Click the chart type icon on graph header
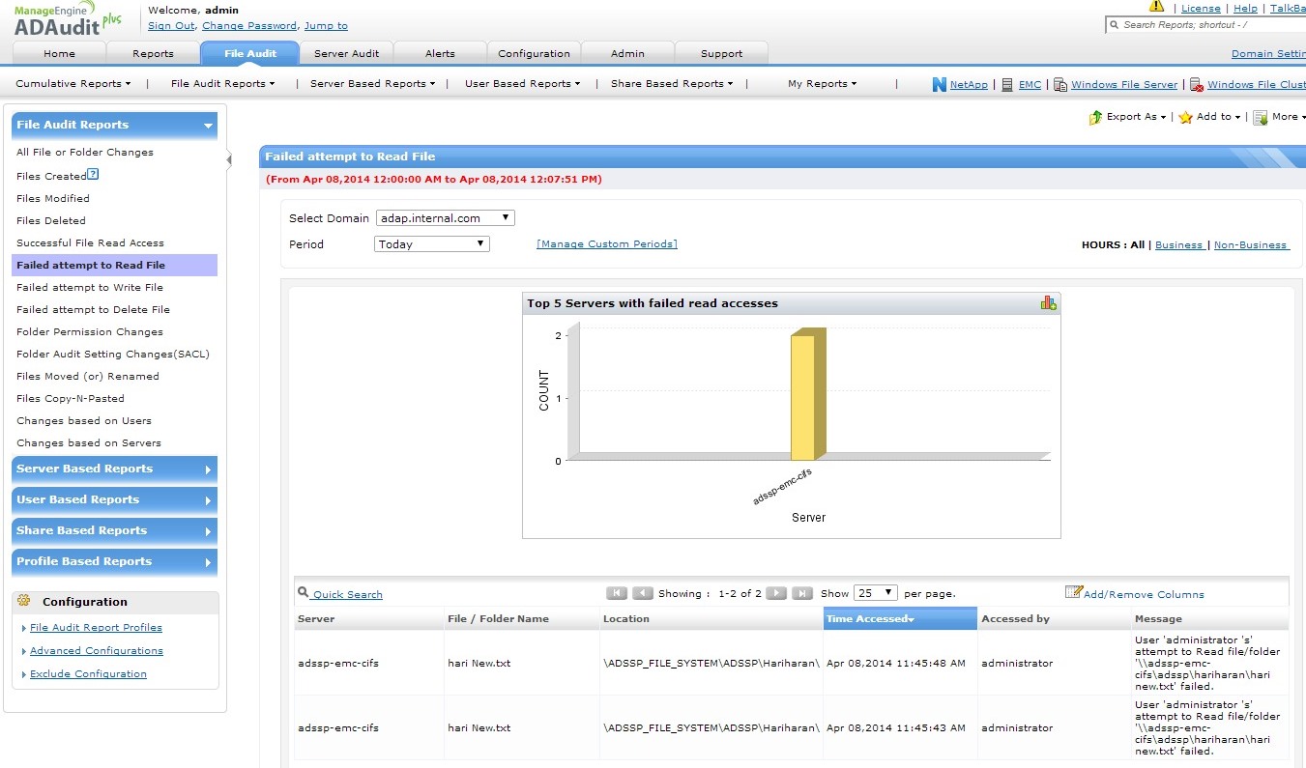Image resolution: width=1306 pixels, height=768 pixels. point(1048,303)
